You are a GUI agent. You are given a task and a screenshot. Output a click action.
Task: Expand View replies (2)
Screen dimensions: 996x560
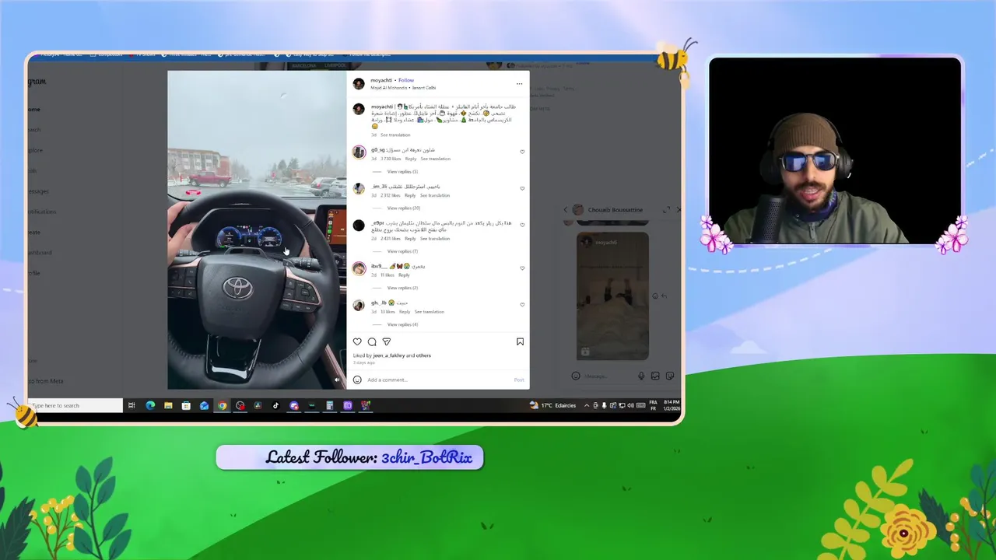402,289
